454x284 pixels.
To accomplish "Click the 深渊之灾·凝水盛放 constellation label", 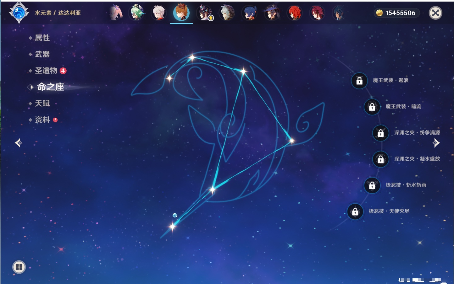I will 417,158.
